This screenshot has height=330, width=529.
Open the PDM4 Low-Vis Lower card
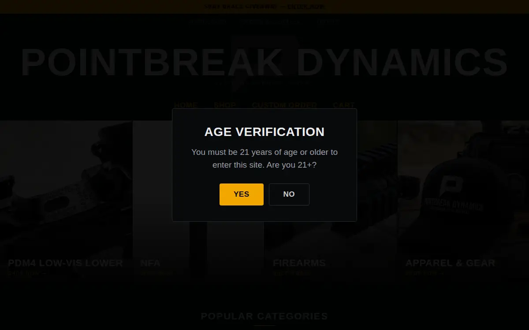(66, 202)
